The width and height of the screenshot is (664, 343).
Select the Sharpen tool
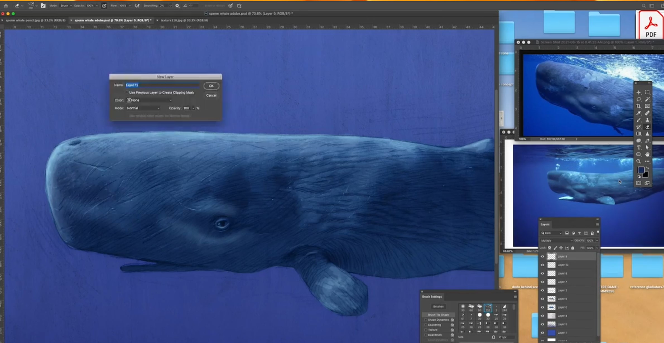coord(648,134)
